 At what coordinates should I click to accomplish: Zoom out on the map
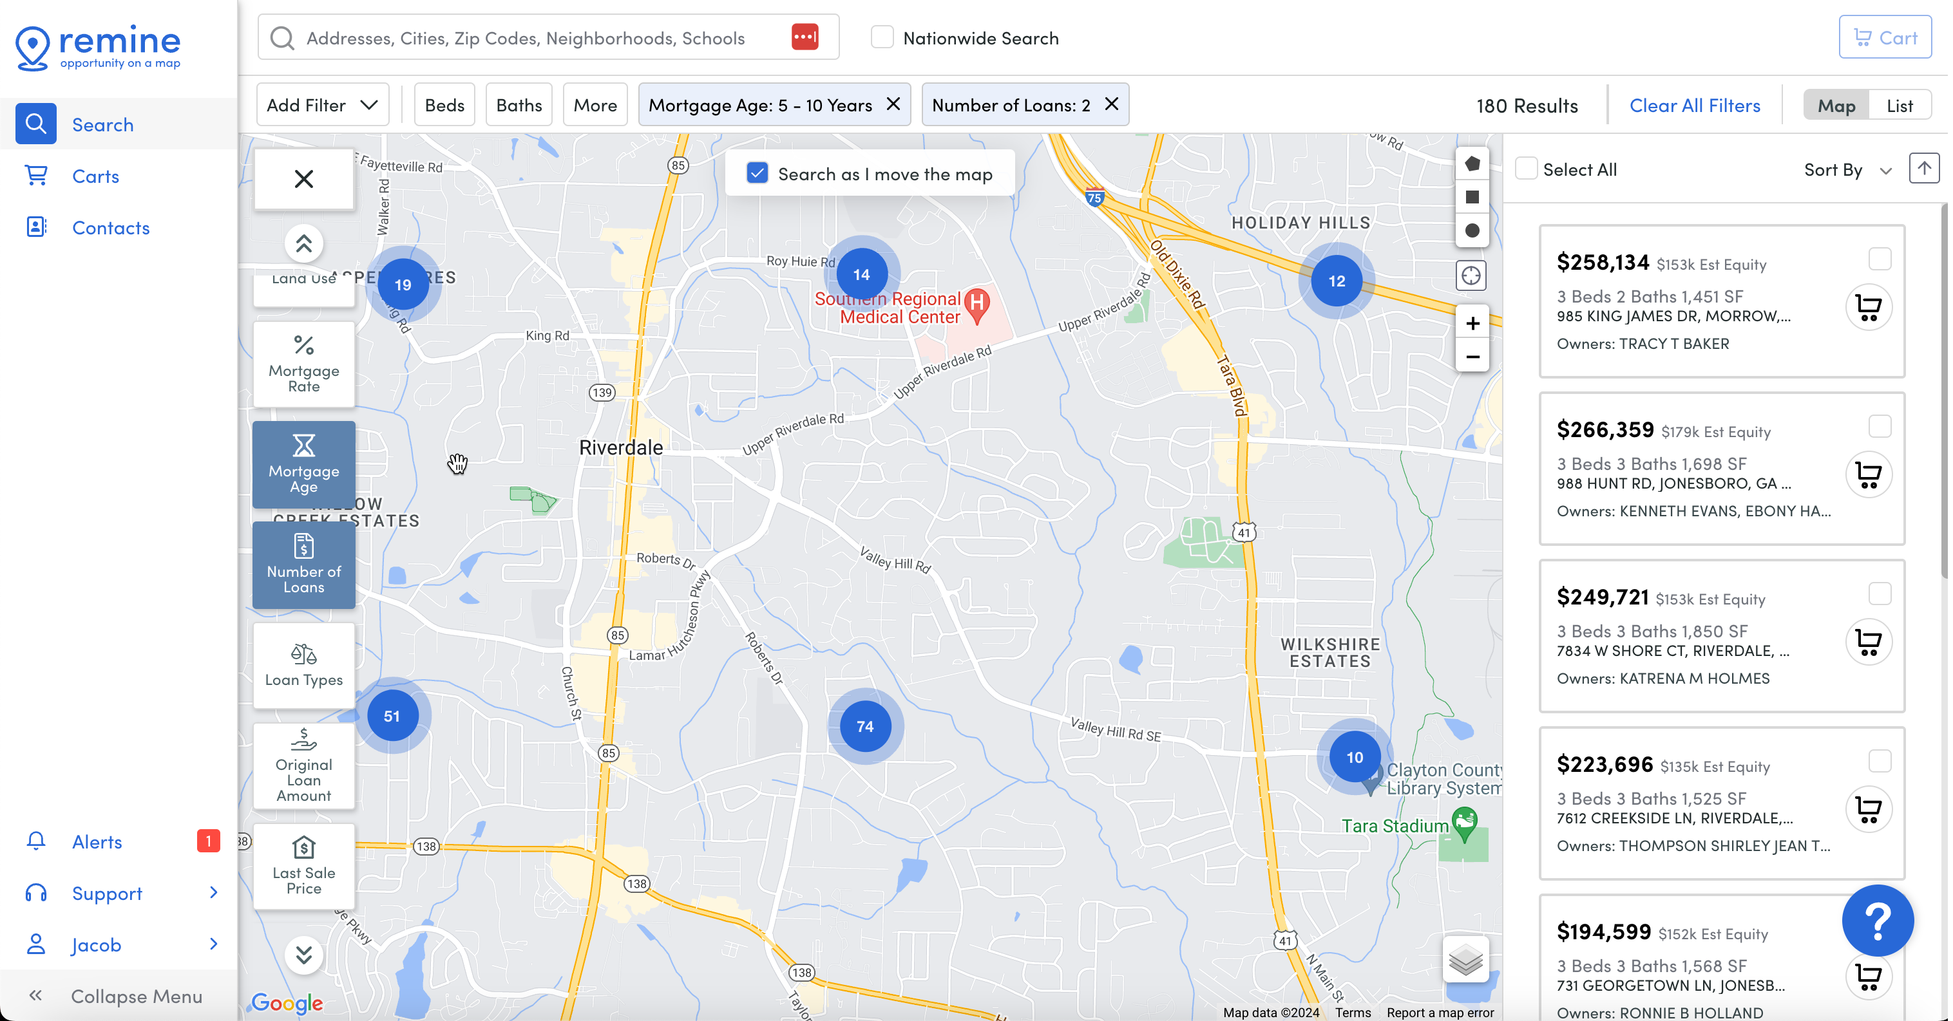pos(1472,356)
